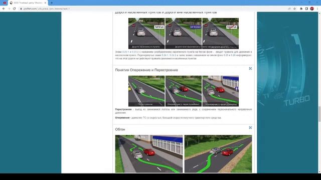Viewport: 321px width, 180px height.
Task: Focus the browser address bar URL
Action: pos(47,9)
